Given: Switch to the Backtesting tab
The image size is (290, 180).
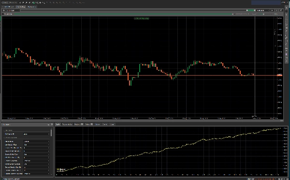Looking at the screenshot, I should click(21, 7).
